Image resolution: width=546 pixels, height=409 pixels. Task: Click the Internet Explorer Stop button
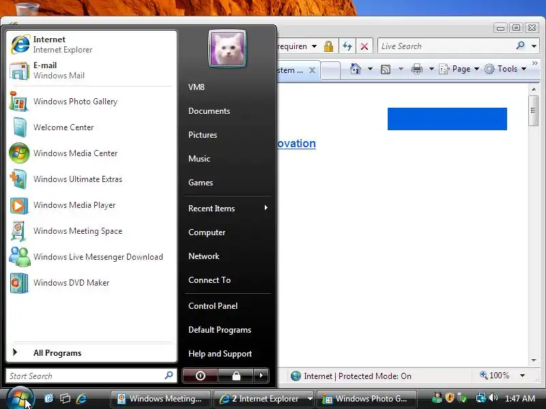(364, 46)
